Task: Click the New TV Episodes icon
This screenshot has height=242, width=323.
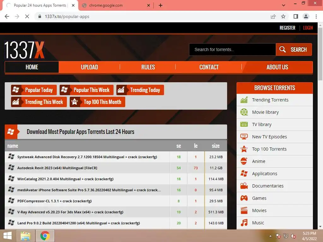Action: click(244, 137)
